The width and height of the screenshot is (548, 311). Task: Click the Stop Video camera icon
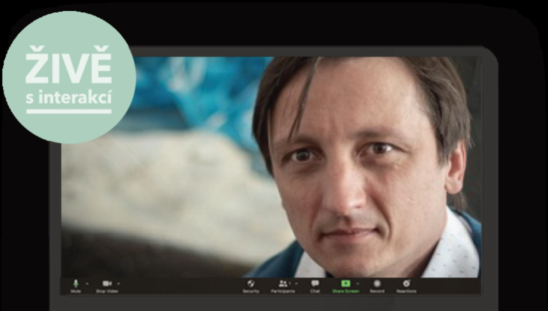[107, 284]
